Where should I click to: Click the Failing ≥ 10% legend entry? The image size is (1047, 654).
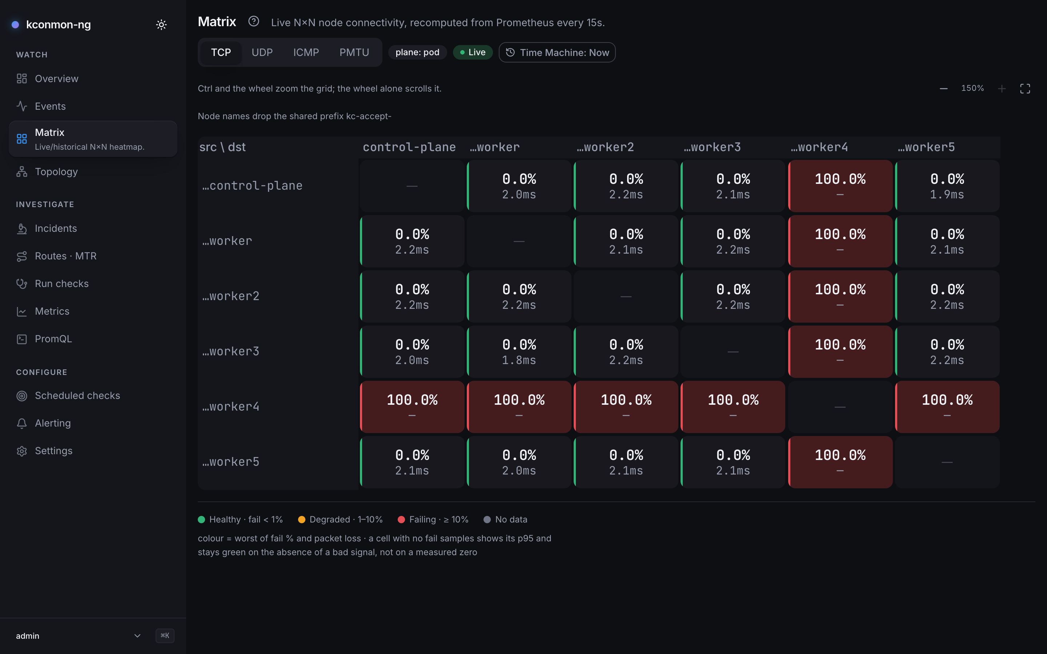click(433, 520)
